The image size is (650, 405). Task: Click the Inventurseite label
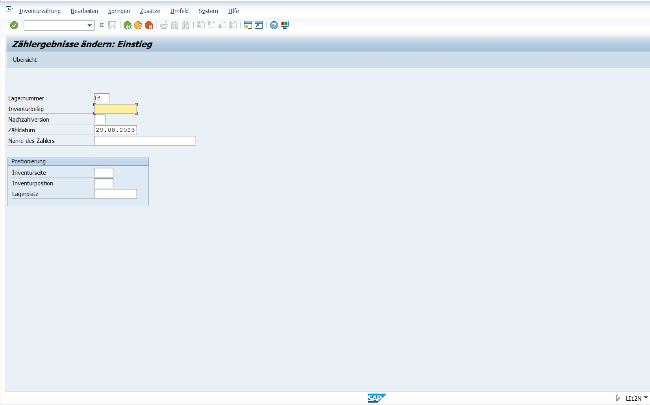click(29, 173)
